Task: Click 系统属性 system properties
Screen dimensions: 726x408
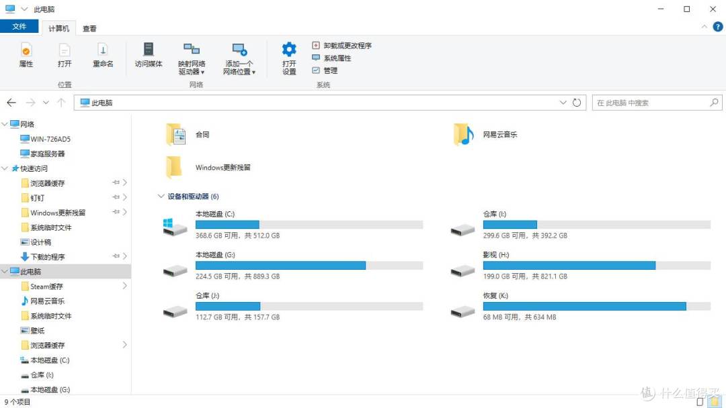Action: pos(331,58)
